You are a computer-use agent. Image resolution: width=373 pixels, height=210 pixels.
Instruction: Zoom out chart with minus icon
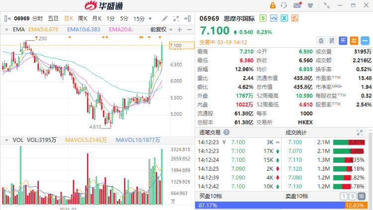[x=189, y=30]
